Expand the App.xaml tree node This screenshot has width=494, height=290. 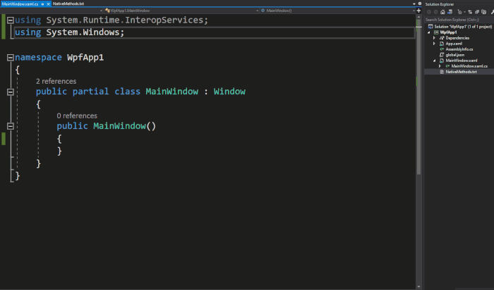coord(435,44)
